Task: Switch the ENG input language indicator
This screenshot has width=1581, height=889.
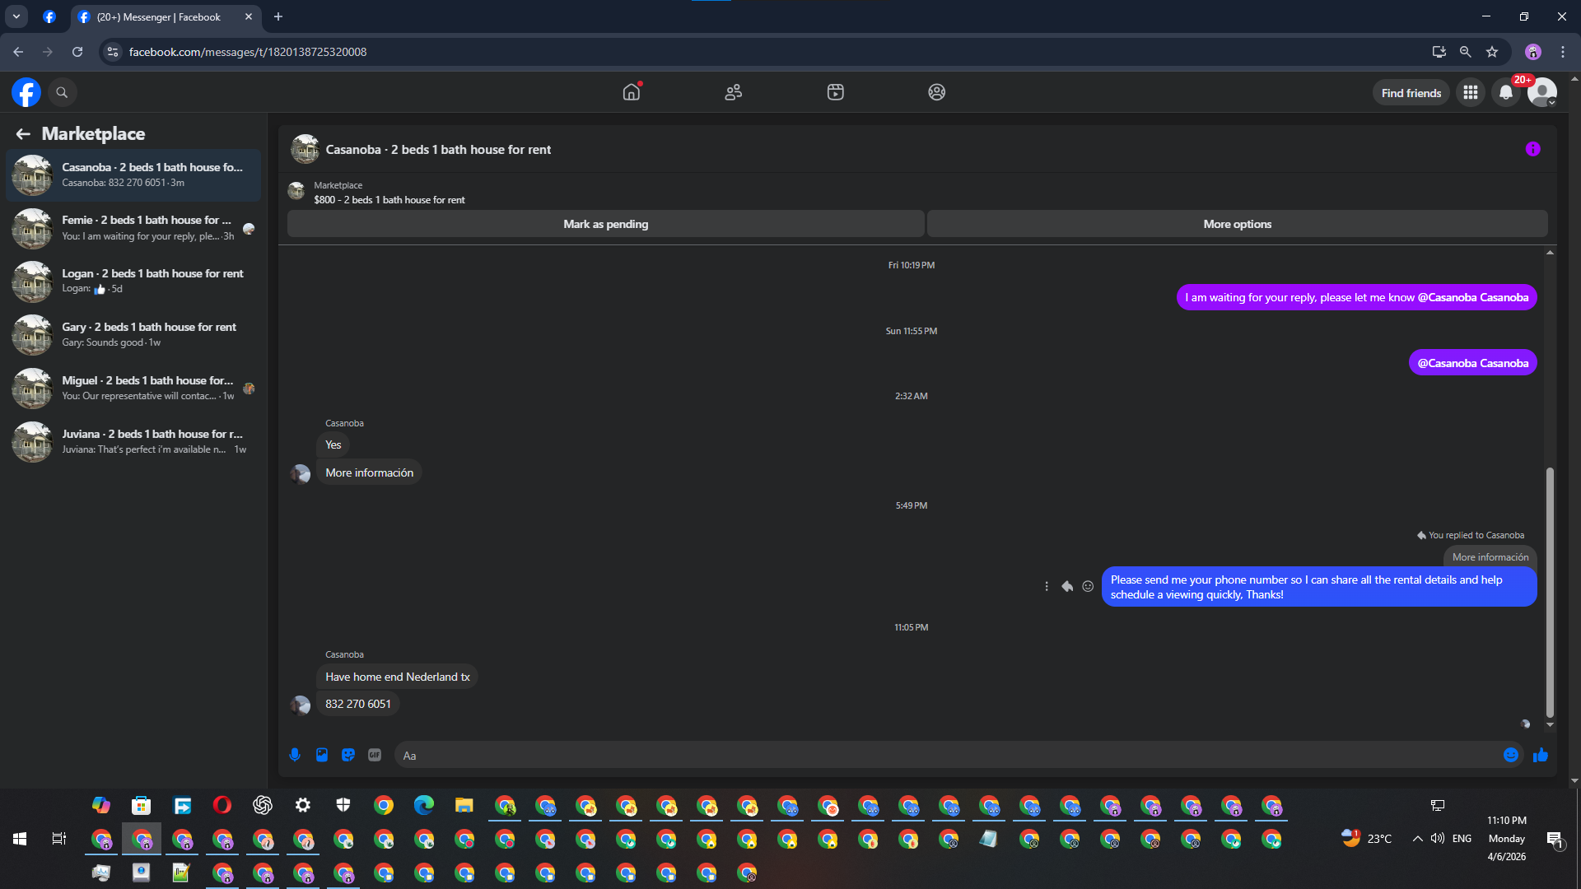Action: [x=1462, y=839]
